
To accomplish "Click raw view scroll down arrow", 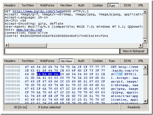I will [145, 41].
